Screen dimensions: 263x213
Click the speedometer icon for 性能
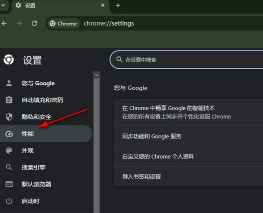click(9, 134)
